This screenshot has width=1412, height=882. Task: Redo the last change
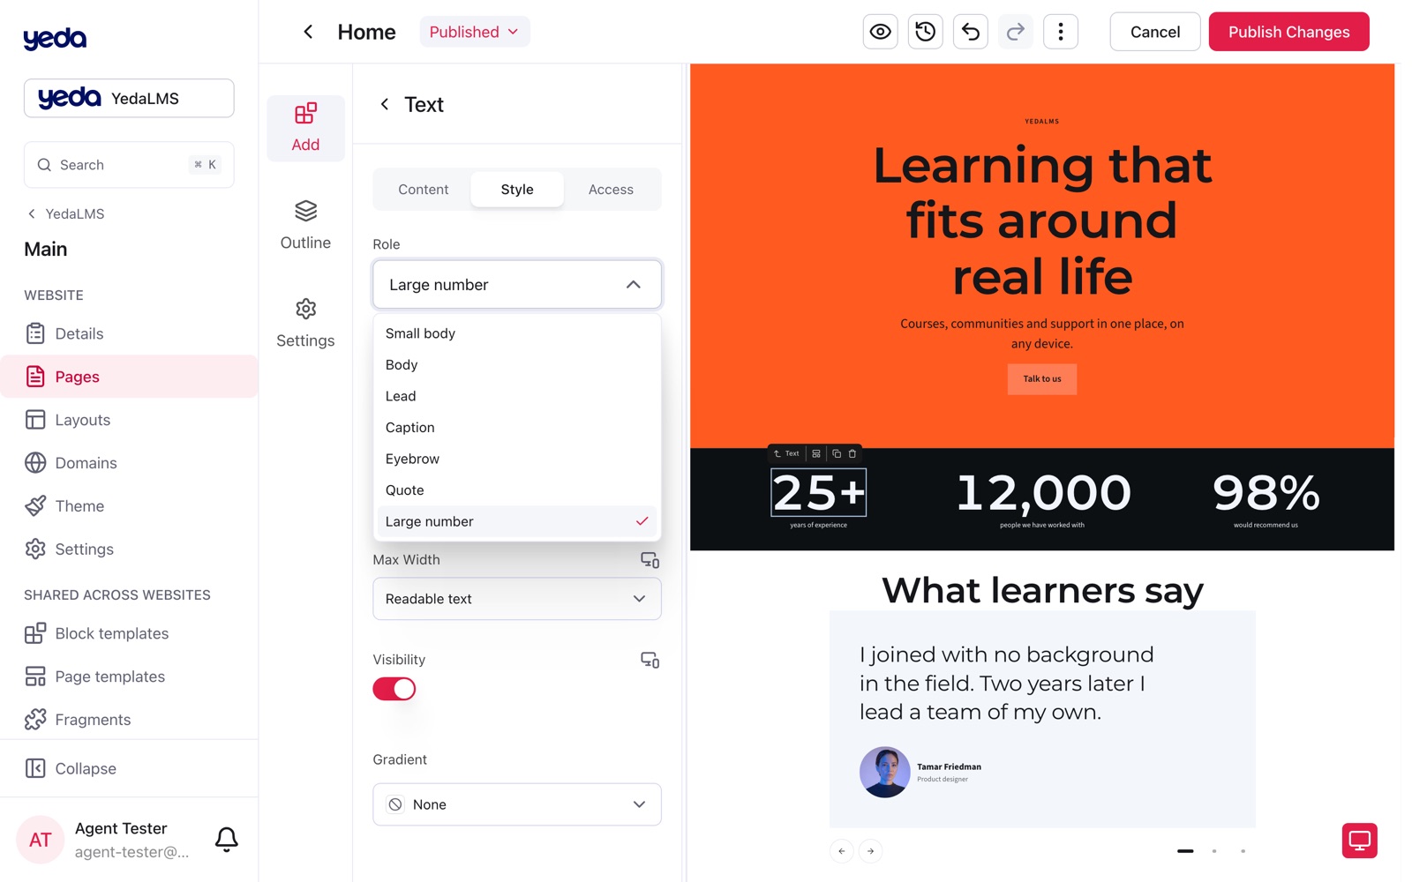pos(1015,32)
